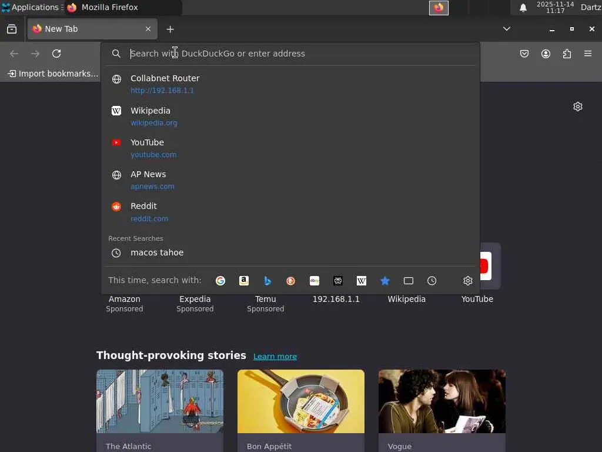This screenshot has width=602, height=452.
Task: Open the Dartz user menu in panel
Action: pyautogui.click(x=591, y=7)
